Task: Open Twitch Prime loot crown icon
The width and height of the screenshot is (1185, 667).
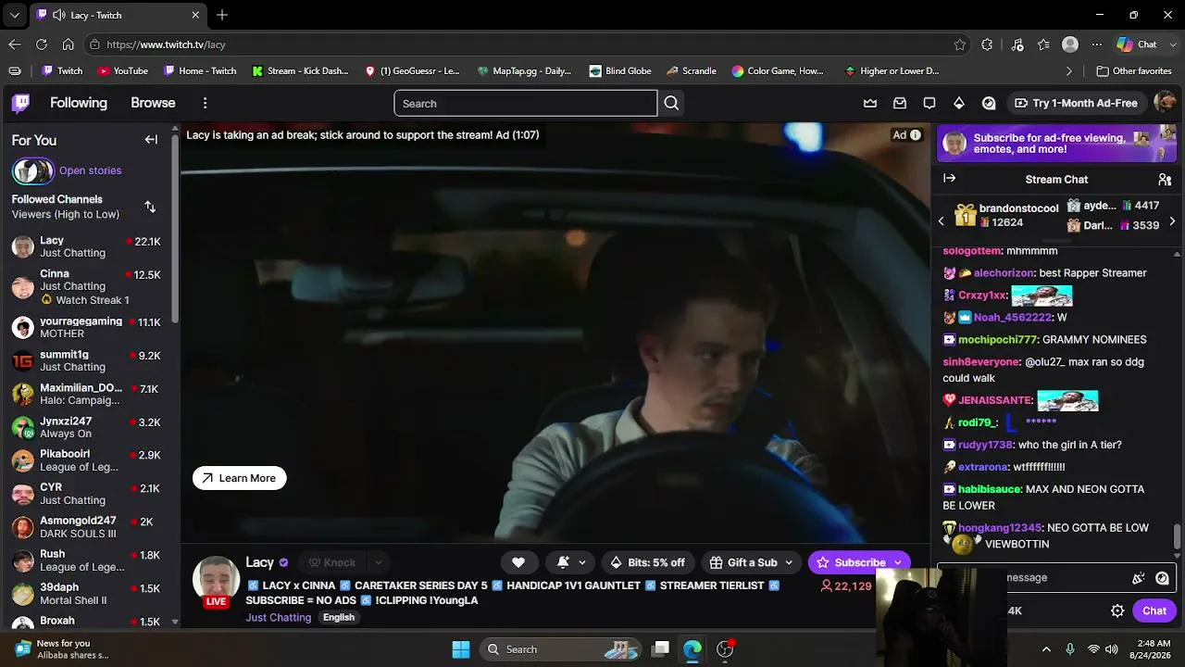Action: point(870,103)
